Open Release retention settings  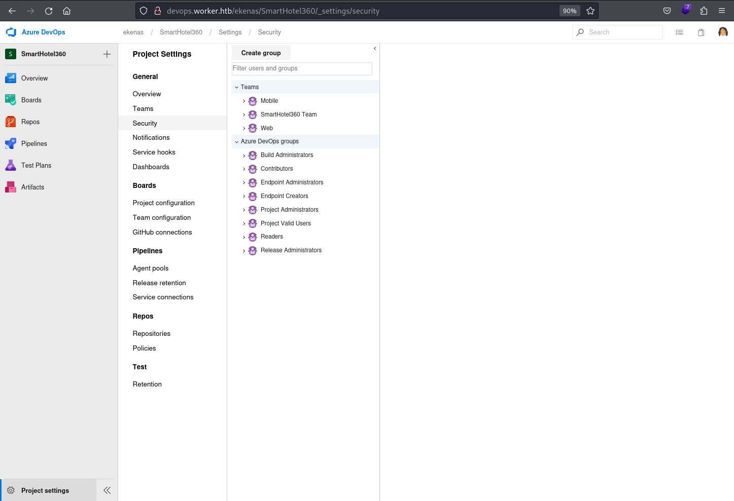[x=159, y=283]
